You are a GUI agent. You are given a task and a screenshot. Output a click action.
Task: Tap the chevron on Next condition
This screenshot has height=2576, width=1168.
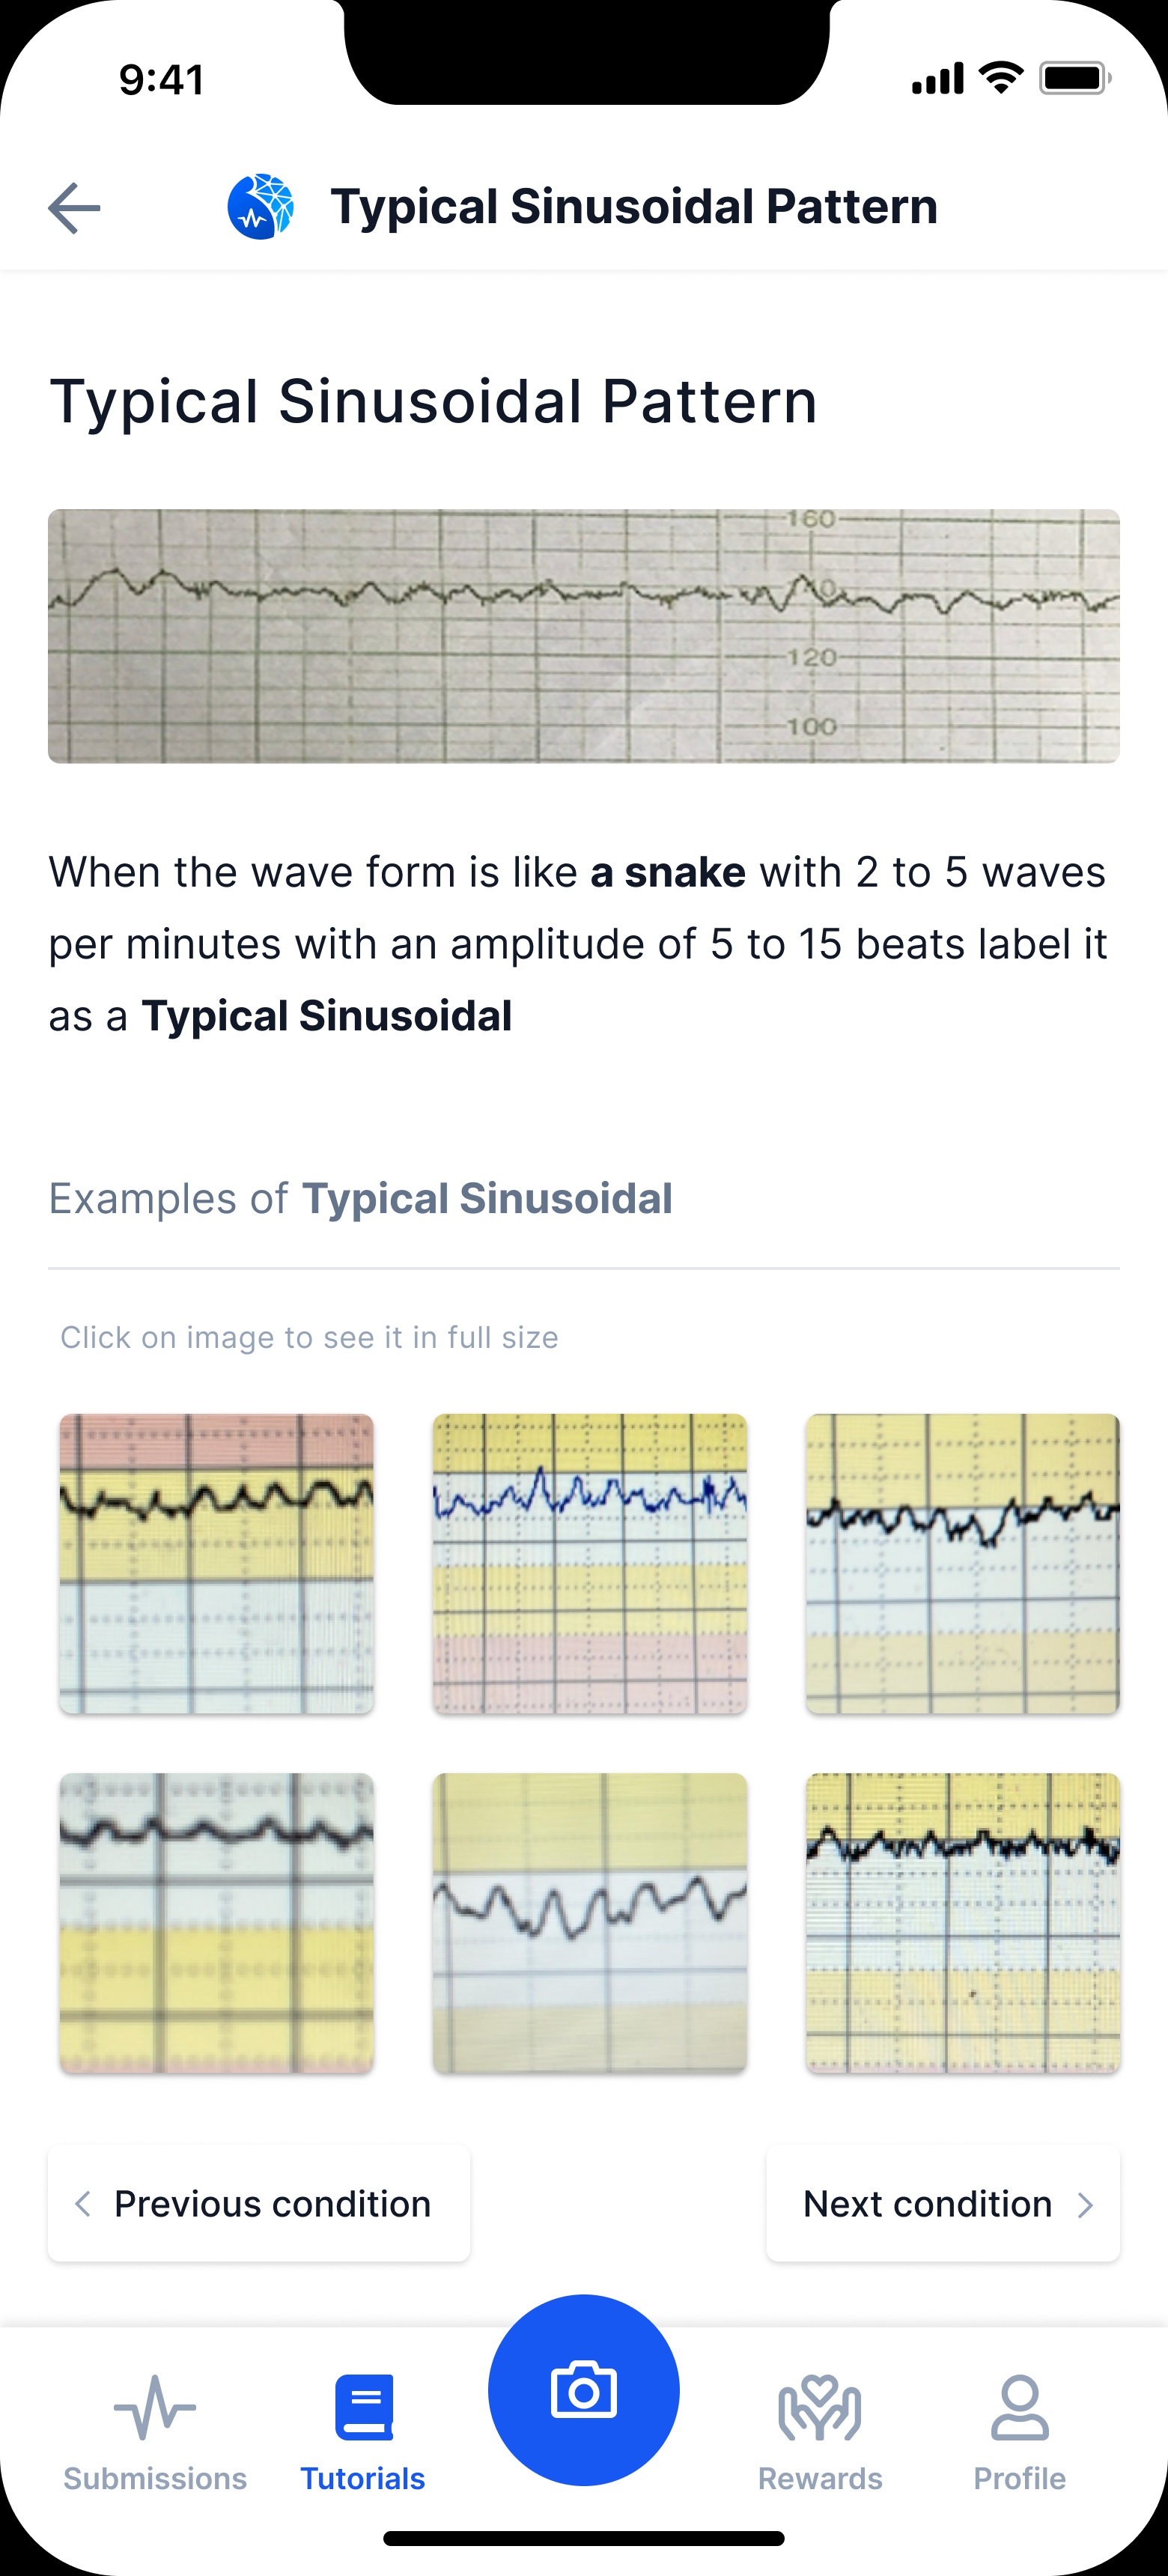click(x=1086, y=2204)
